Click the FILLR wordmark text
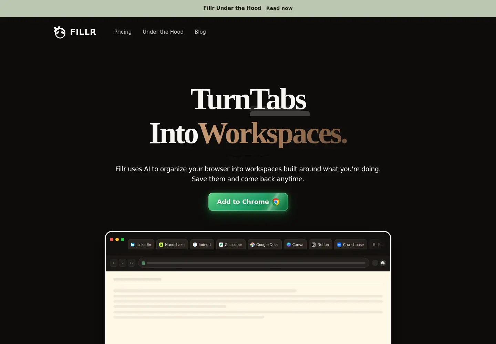This screenshot has height=344, width=496. (x=83, y=32)
